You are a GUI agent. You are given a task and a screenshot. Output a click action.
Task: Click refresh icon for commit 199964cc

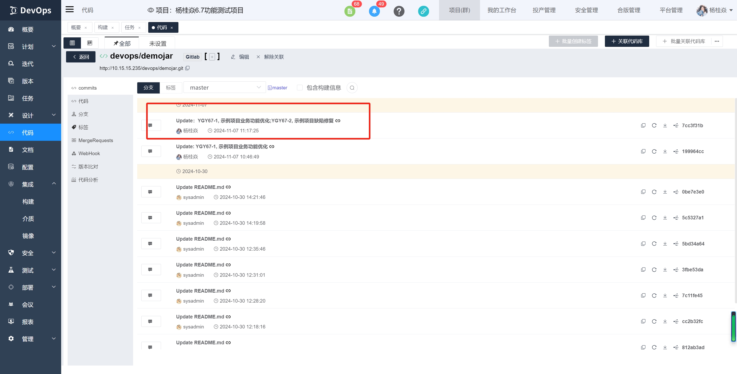(x=654, y=151)
